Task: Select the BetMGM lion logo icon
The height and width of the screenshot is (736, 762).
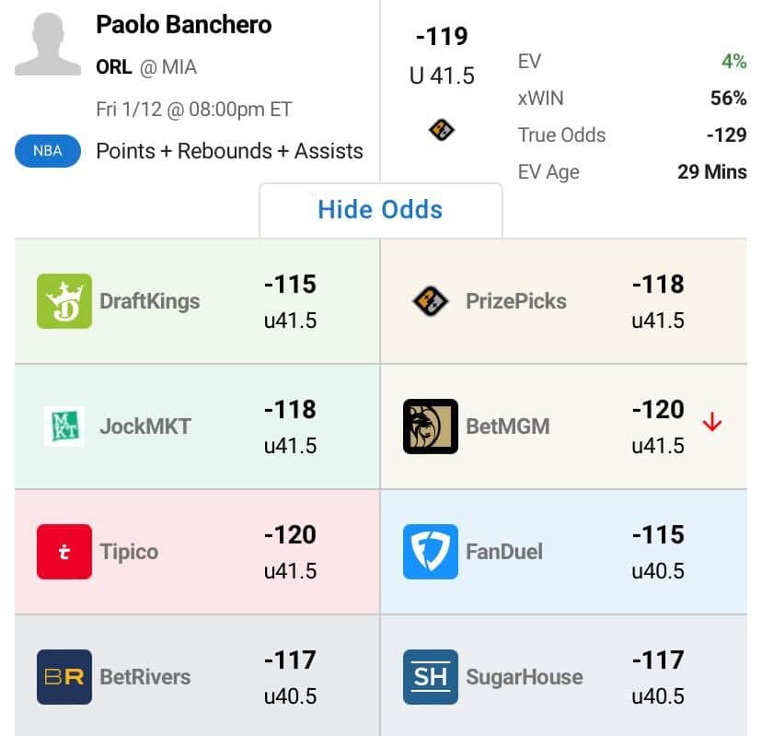Action: point(431,426)
